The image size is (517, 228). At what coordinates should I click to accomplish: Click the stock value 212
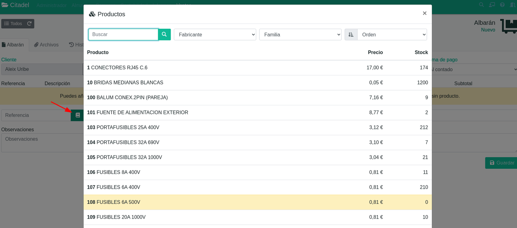pos(424,128)
